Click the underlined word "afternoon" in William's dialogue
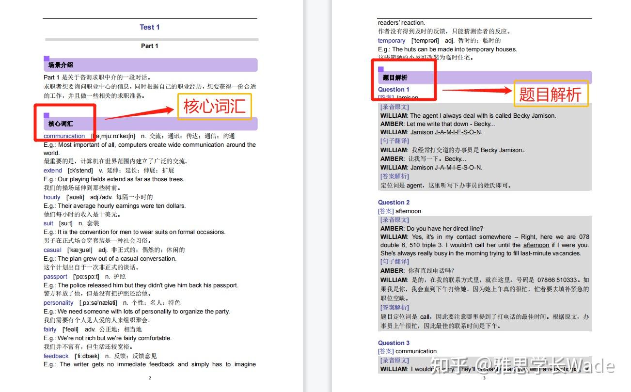This screenshot has height=392, width=631. (536, 245)
